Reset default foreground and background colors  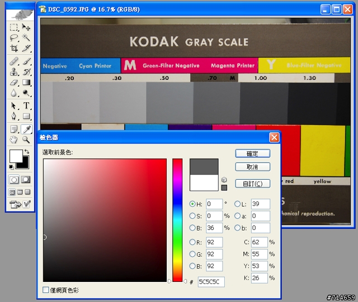(x=11, y=167)
